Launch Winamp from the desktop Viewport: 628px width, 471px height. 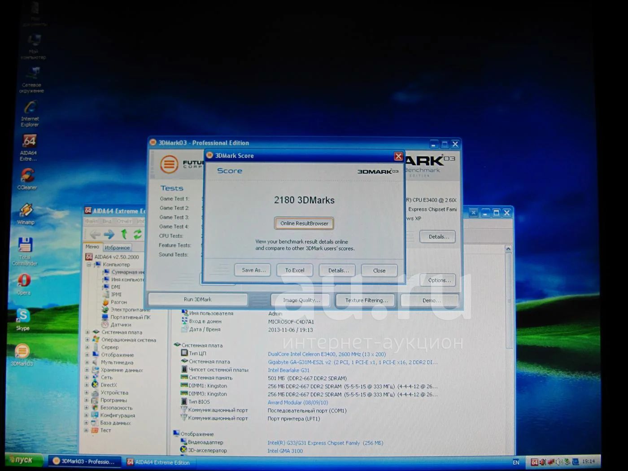coord(26,214)
